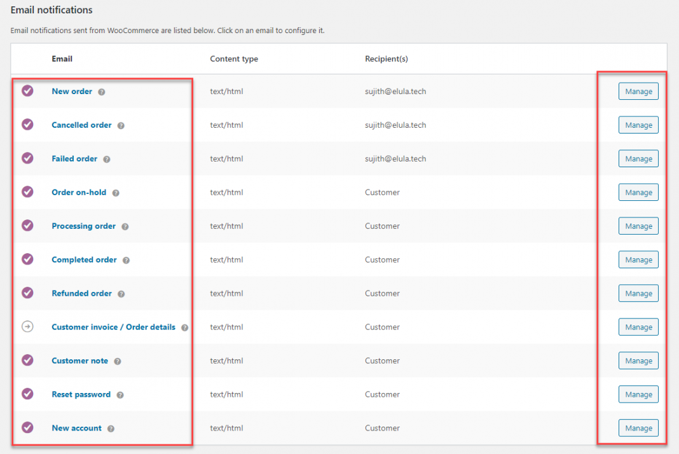
Task: Toggle the enabled checkmark for Customer note
Action: (x=27, y=361)
